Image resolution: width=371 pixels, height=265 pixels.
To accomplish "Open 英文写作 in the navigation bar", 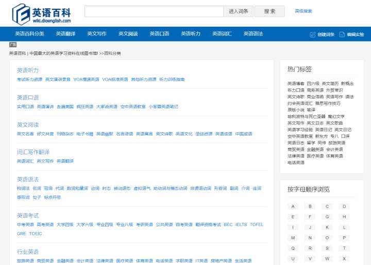I will 97,34.
